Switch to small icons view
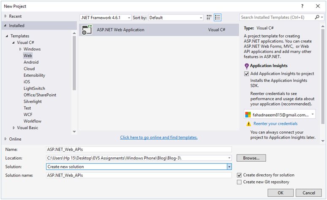The width and height of the screenshot is (327, 200). tap(209, 17)
